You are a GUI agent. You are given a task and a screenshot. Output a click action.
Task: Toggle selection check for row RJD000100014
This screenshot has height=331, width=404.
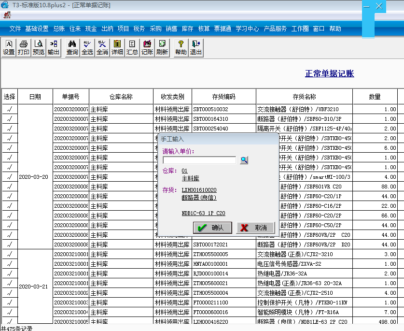tap(10, 273)
